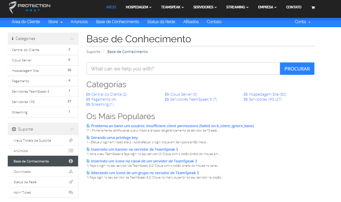Click the 'Base de Conhecimento' breadcrumb text

[128, 52]
